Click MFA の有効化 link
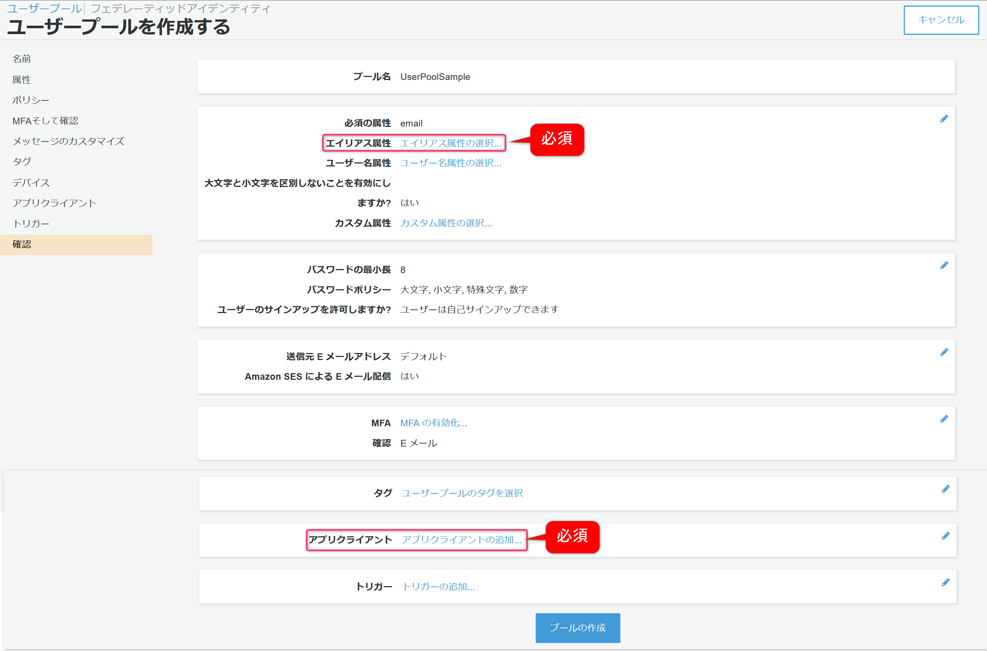The height and width of the screenshot is (651, 987). pos(433,423)
